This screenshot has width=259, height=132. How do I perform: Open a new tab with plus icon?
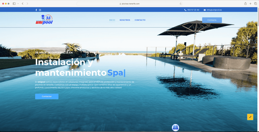click(250, 4)
